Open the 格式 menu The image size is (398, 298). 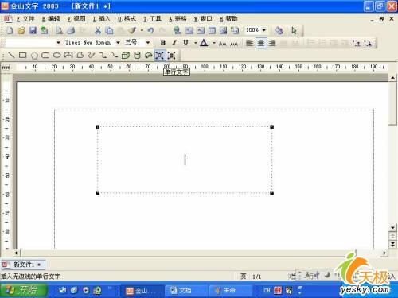point(127,19)
